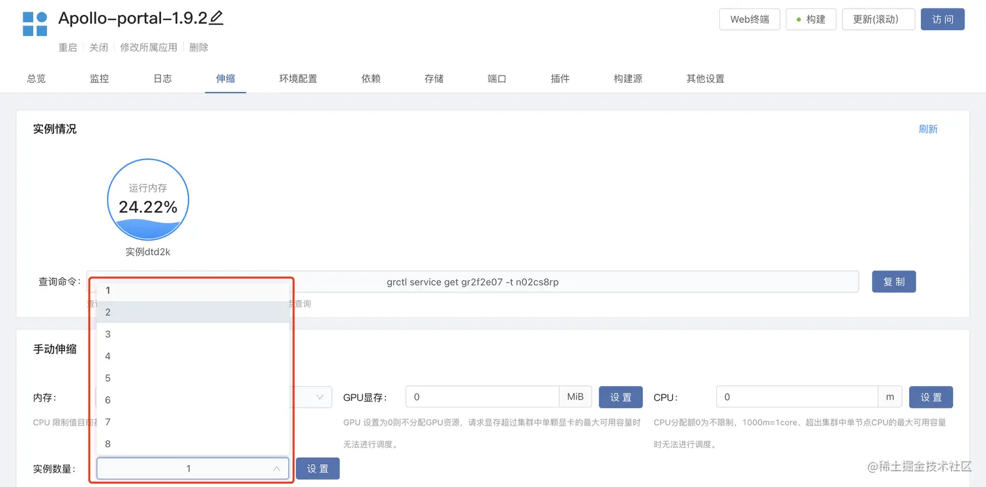Click the m unit label for CPU
The height and width of the screenshot is (487, 986).
(x=890, y=396)
